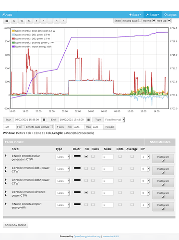This screenshot has height=240, width=179.
Task: Zoom out with the minus button
Action: click(50, 21)
